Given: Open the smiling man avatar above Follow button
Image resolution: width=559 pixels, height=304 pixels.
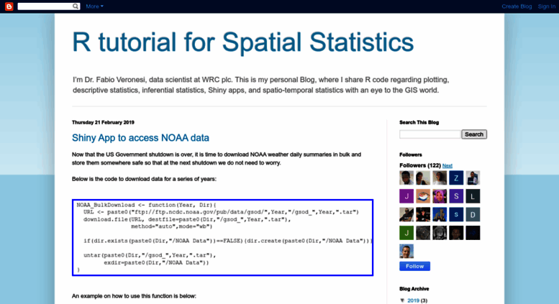Looking at the screenshot, I should pos(406,252).
